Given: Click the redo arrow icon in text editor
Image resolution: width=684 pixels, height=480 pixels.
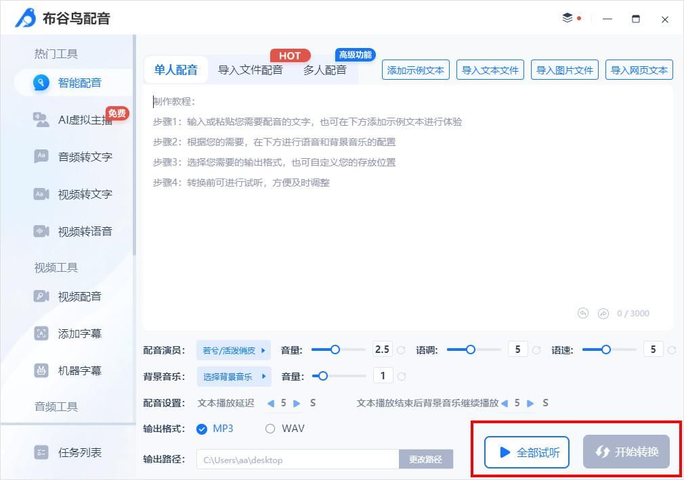Looking at the screenshot, I should click(603, 313).
